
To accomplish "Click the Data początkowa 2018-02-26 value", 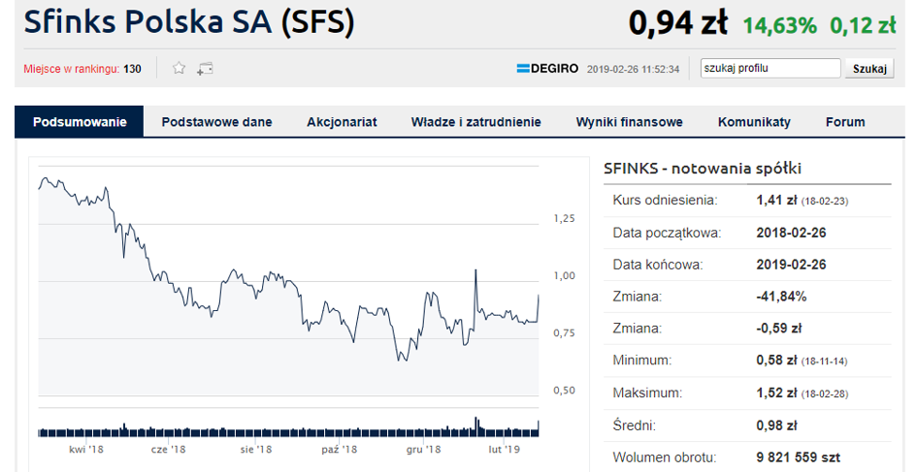I will coord(791,233).
